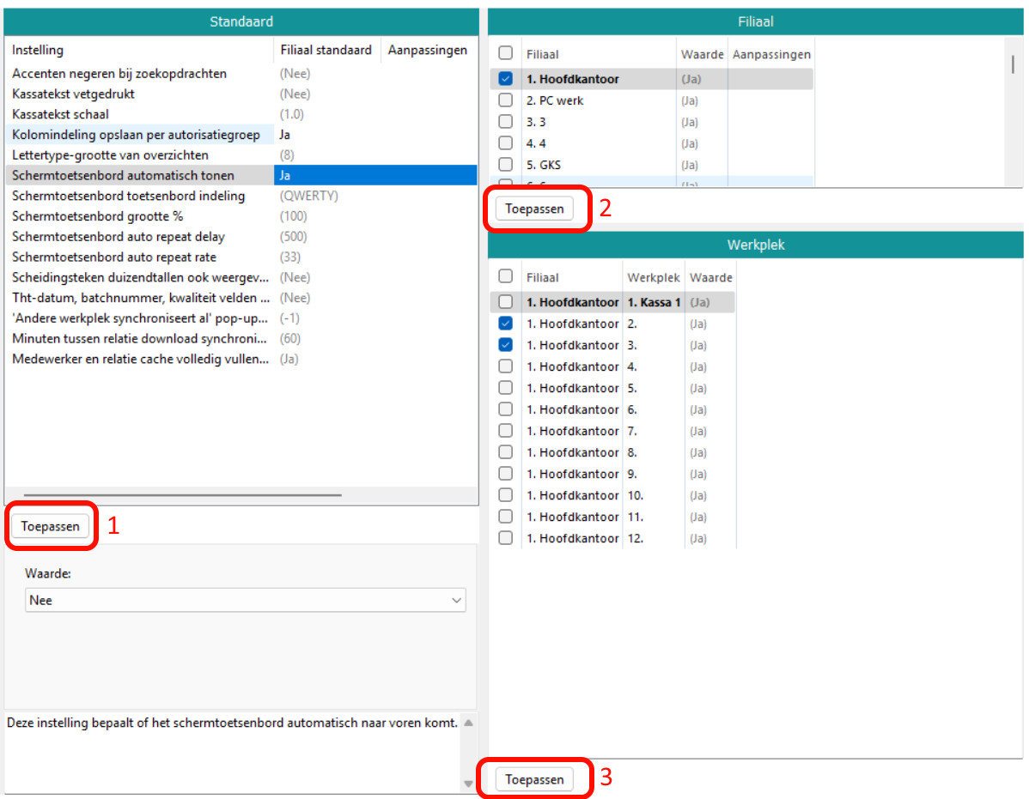Click Toepassen button under Standaard list

(50, 527)
